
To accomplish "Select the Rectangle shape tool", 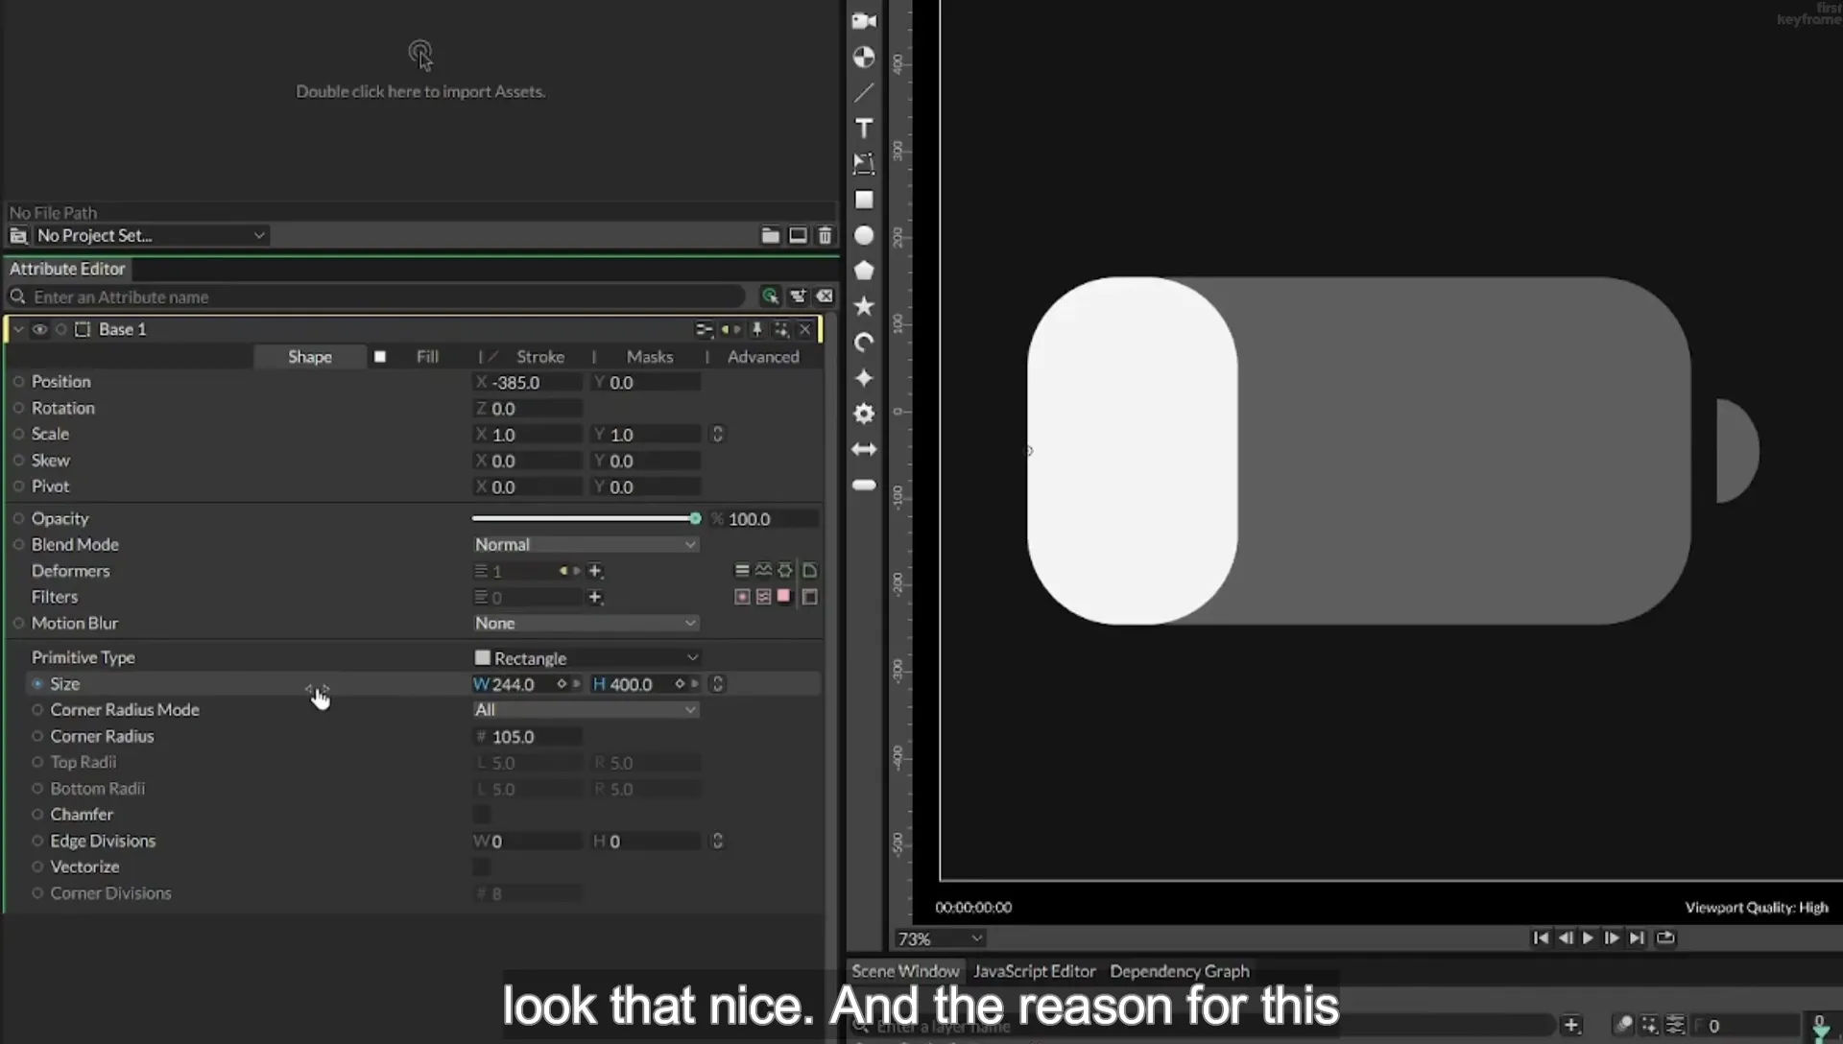I will (x=864, y=200).
